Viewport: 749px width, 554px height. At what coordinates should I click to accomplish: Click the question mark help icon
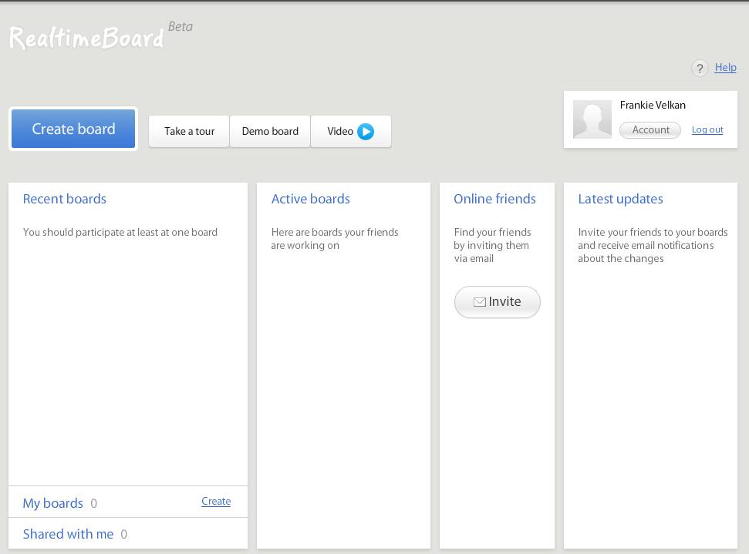click(700, 69)
